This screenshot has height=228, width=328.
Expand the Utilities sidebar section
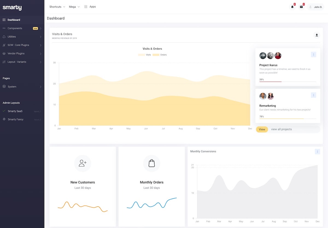pos(22,37)
